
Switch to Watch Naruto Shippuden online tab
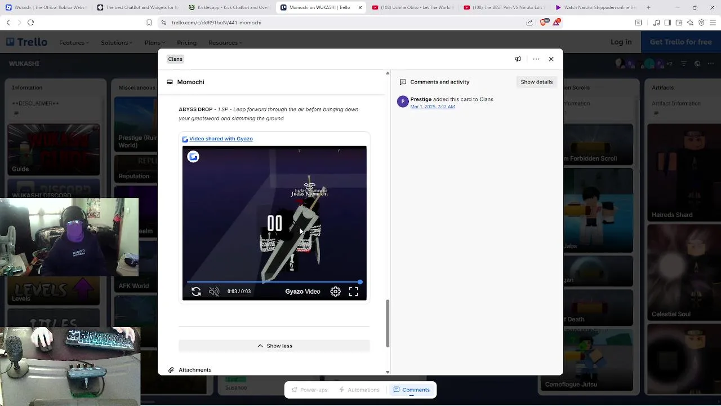point(596,7)
